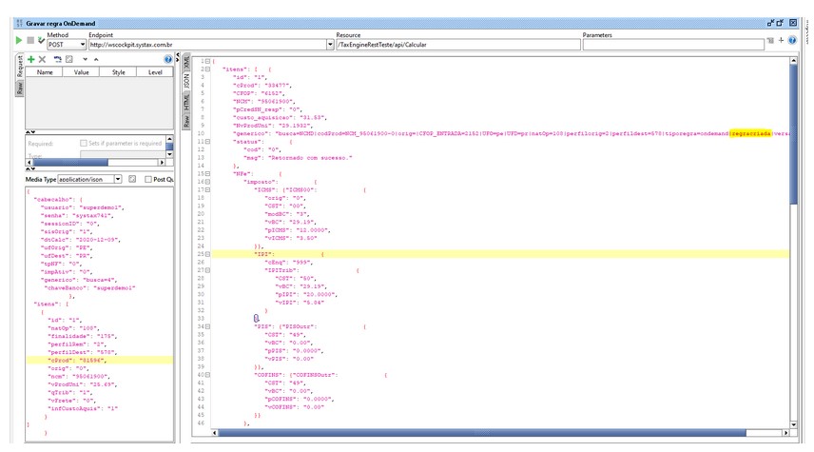814x452 pixels.
Task: Click highlighted regracriada text in response
Action: click(x=750, y=133)
